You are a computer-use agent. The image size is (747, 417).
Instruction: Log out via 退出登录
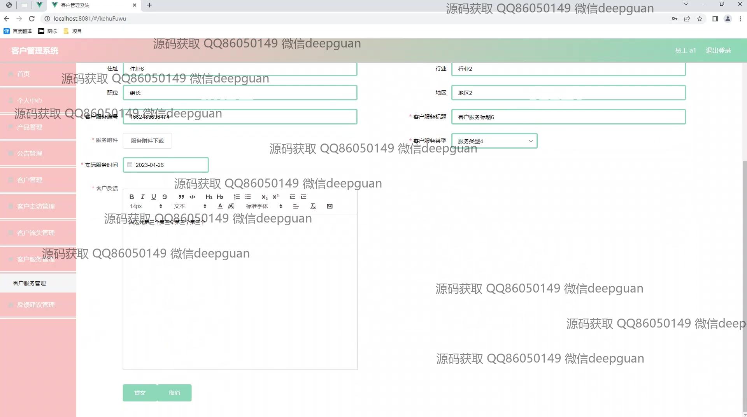(x=718, y=51)
